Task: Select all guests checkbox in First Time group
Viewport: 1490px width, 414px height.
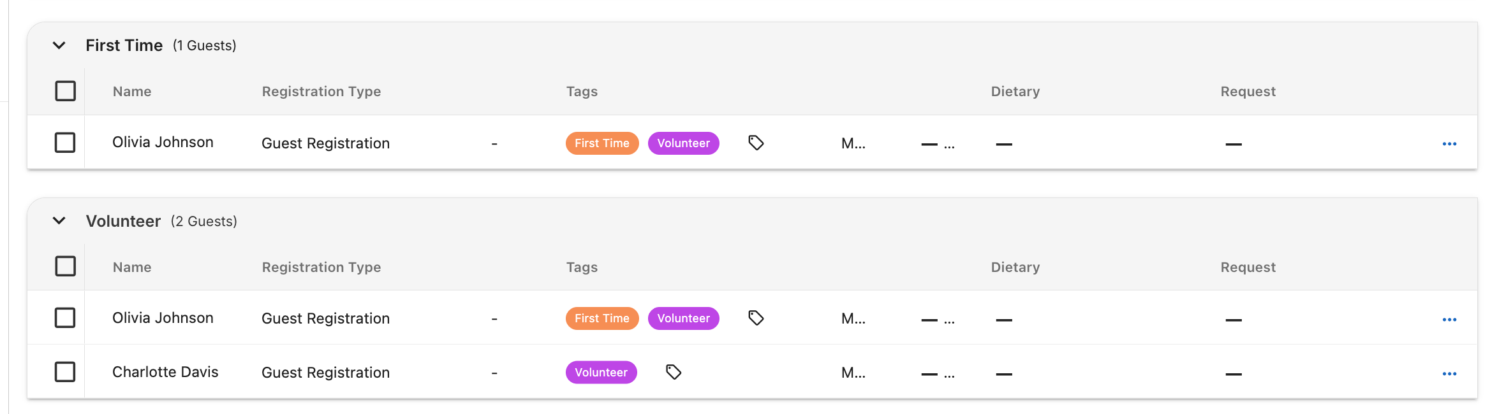Action: (x=65, y=91)
